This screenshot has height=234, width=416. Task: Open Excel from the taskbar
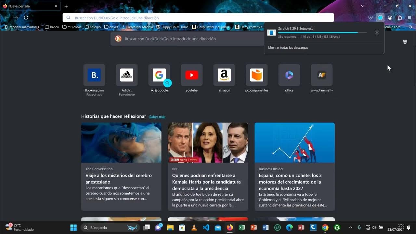[x=242, y=227]
